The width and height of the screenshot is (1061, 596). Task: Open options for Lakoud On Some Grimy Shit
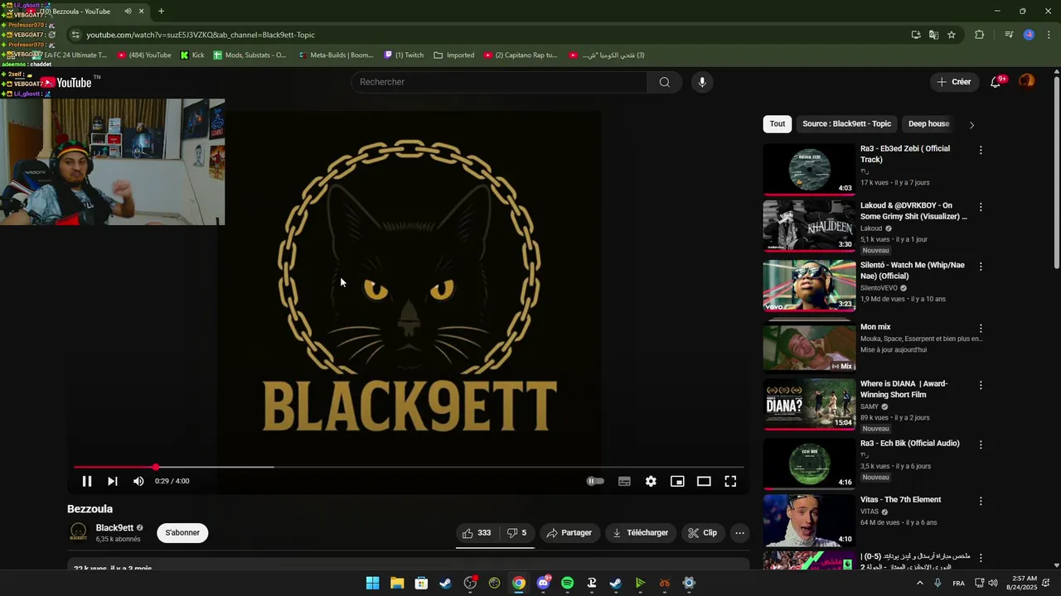[981, 207]
